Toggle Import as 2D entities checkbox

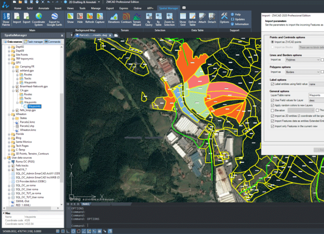pyautogui.click(x=272, y=116)
